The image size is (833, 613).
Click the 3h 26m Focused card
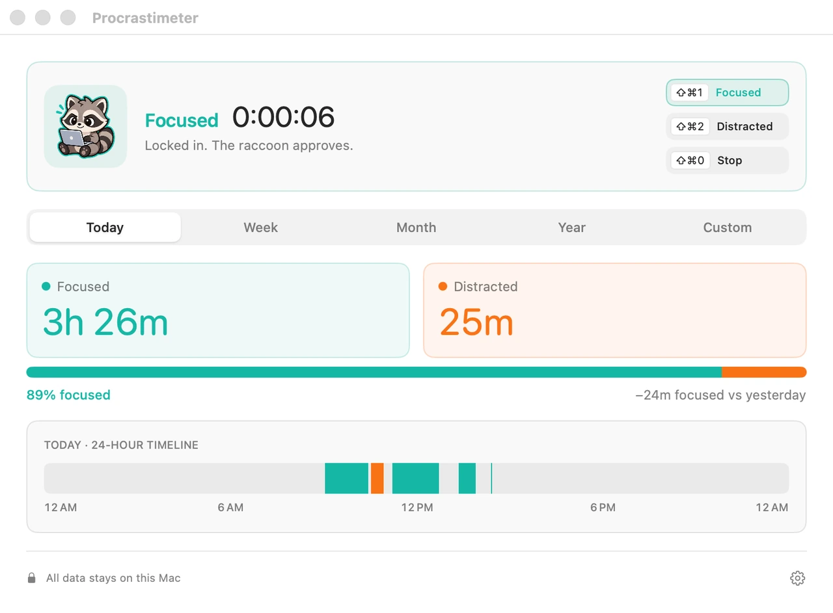click(218, 310)
